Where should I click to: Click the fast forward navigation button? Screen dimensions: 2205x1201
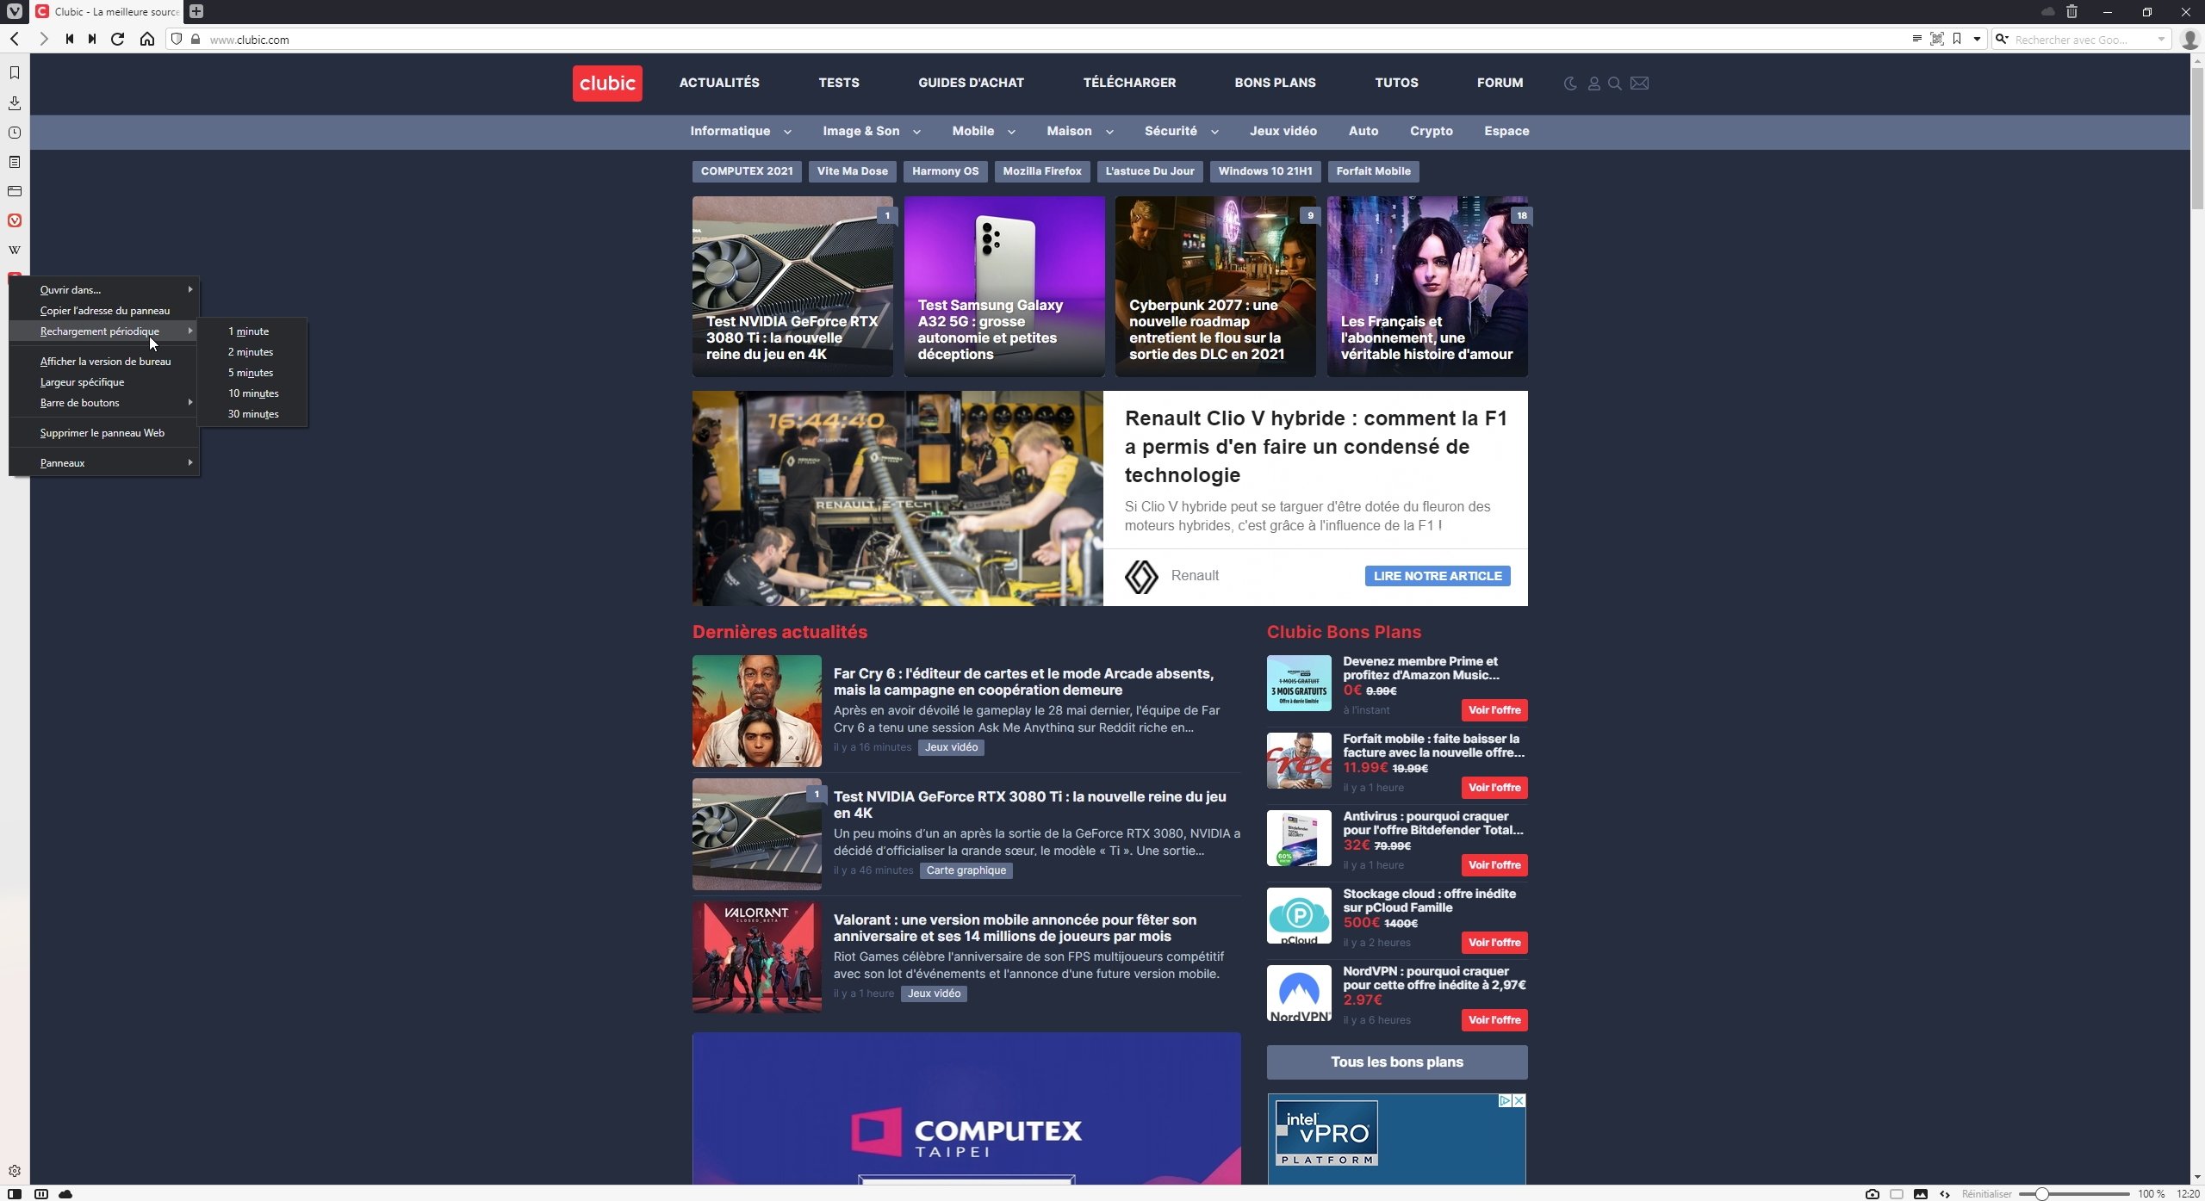(x=92, y=39)
